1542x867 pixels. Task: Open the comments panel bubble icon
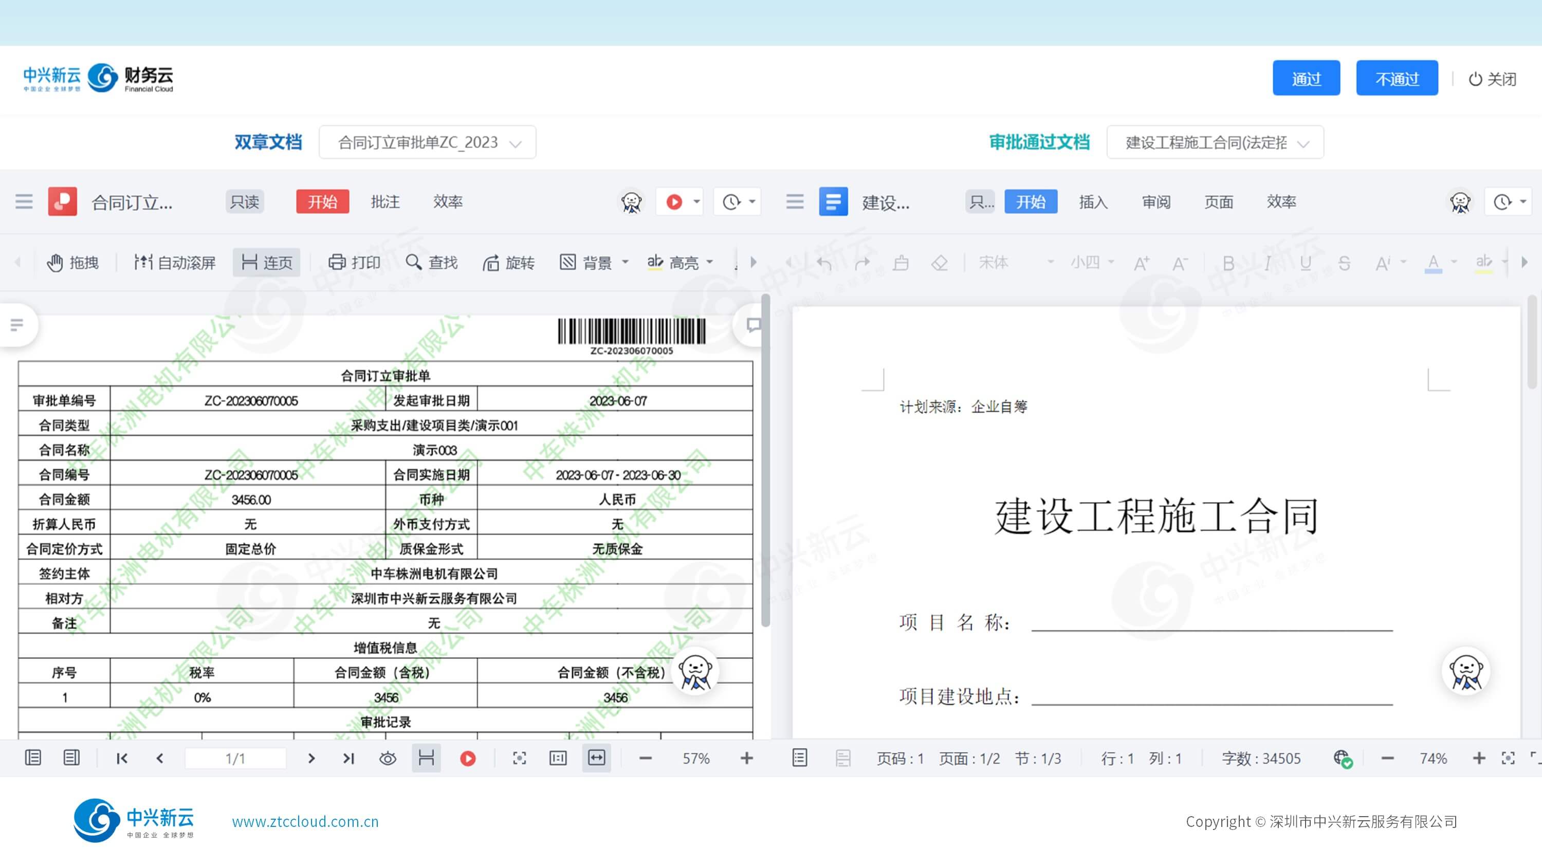click(753, 325)
